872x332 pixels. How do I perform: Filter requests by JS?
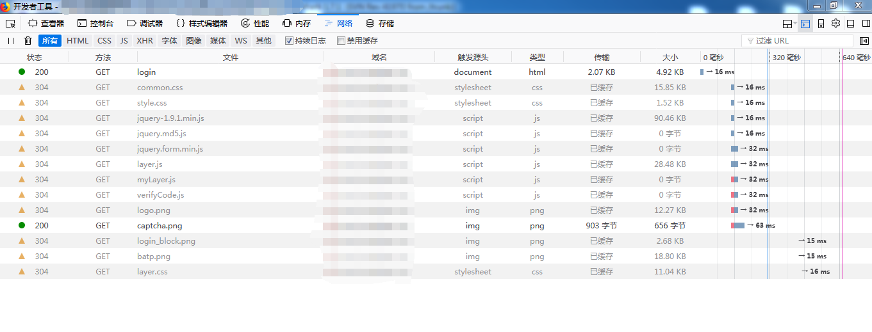(124, 41)
